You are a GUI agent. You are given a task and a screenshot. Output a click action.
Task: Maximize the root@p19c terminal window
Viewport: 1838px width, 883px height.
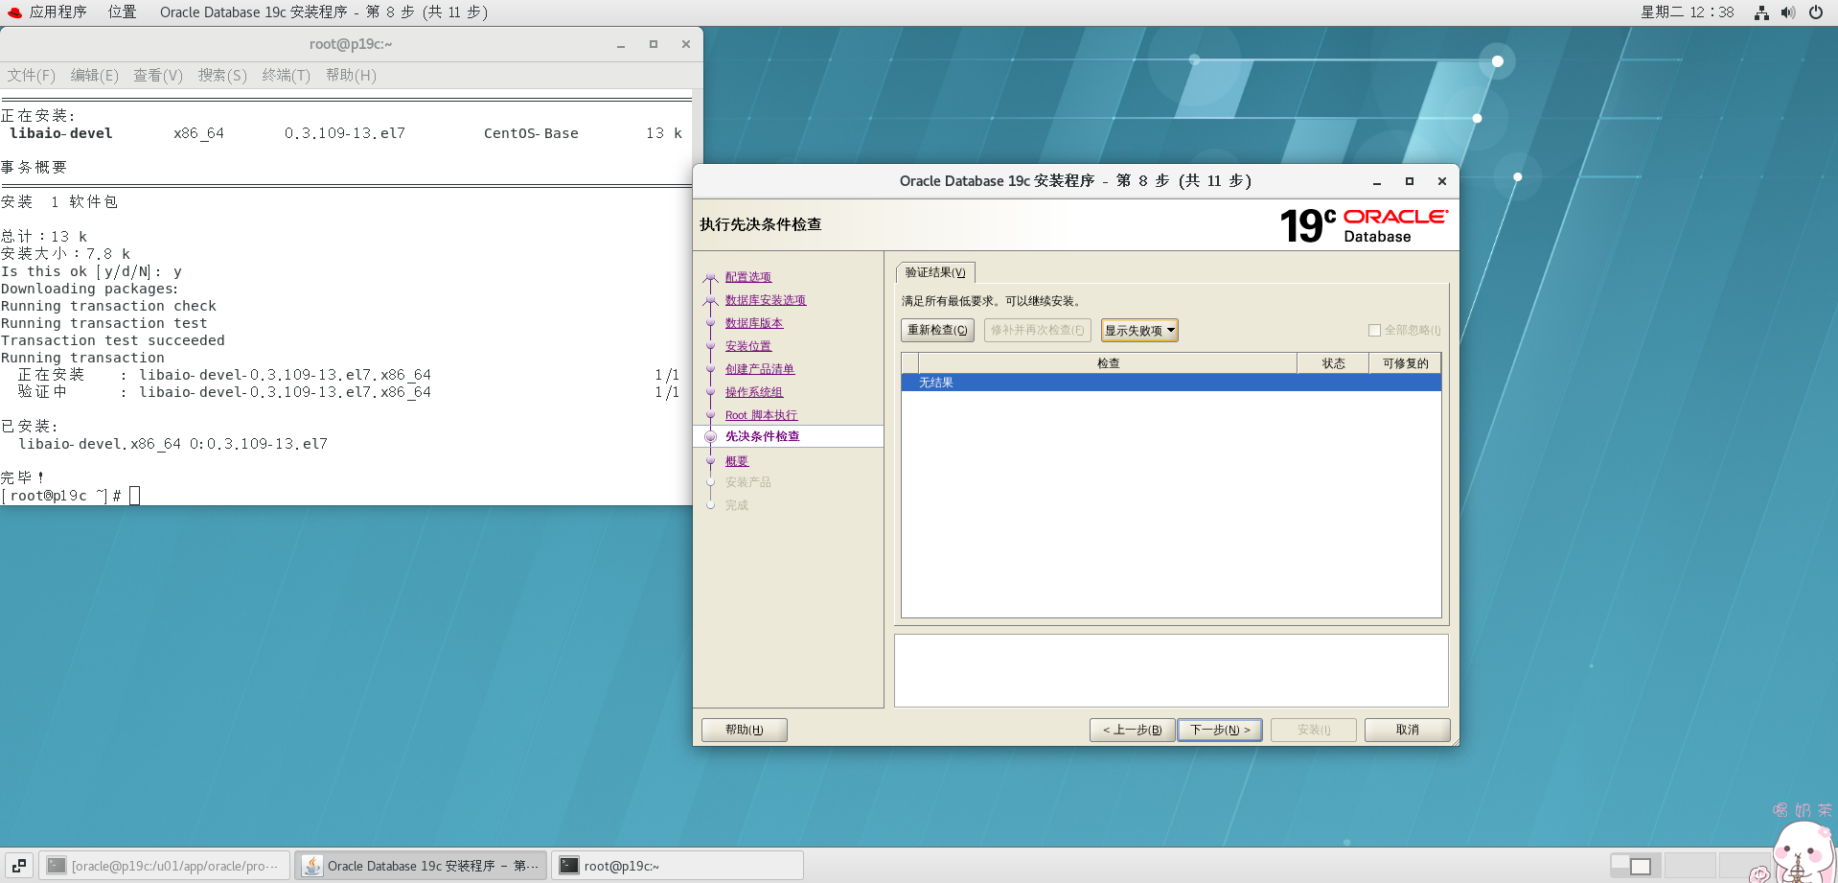[654, 44]
